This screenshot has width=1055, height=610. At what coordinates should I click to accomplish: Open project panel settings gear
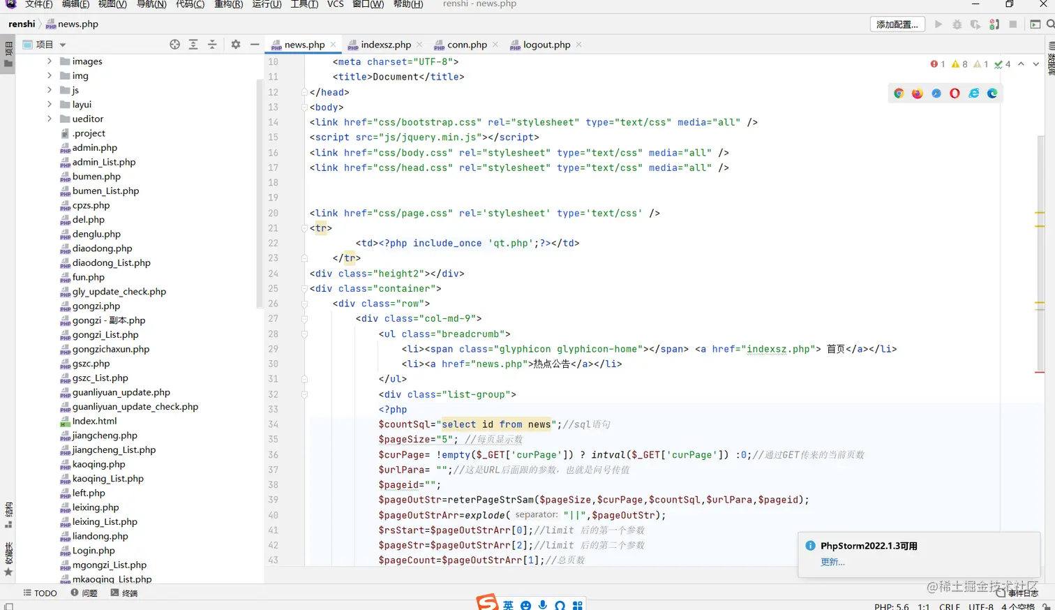[236, 44]
